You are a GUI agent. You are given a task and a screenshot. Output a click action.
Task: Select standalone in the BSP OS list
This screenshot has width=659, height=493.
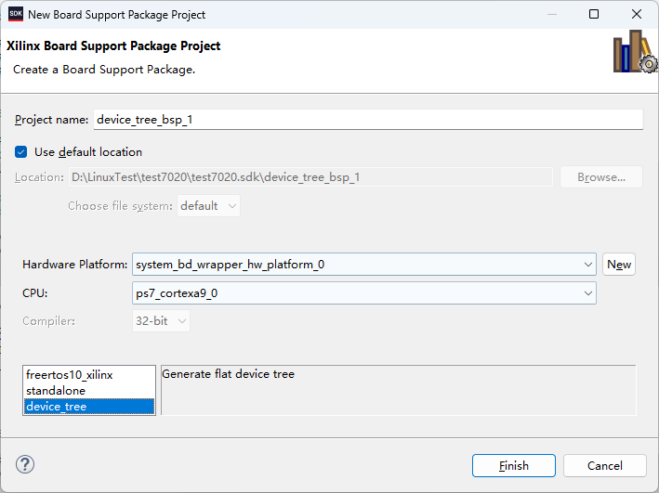tap(56, 391)
